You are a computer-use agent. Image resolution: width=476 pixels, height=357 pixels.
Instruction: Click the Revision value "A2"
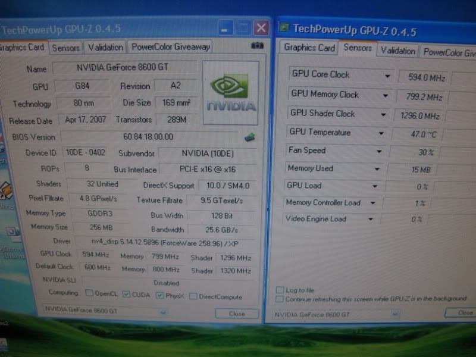(x=176, y=85)
